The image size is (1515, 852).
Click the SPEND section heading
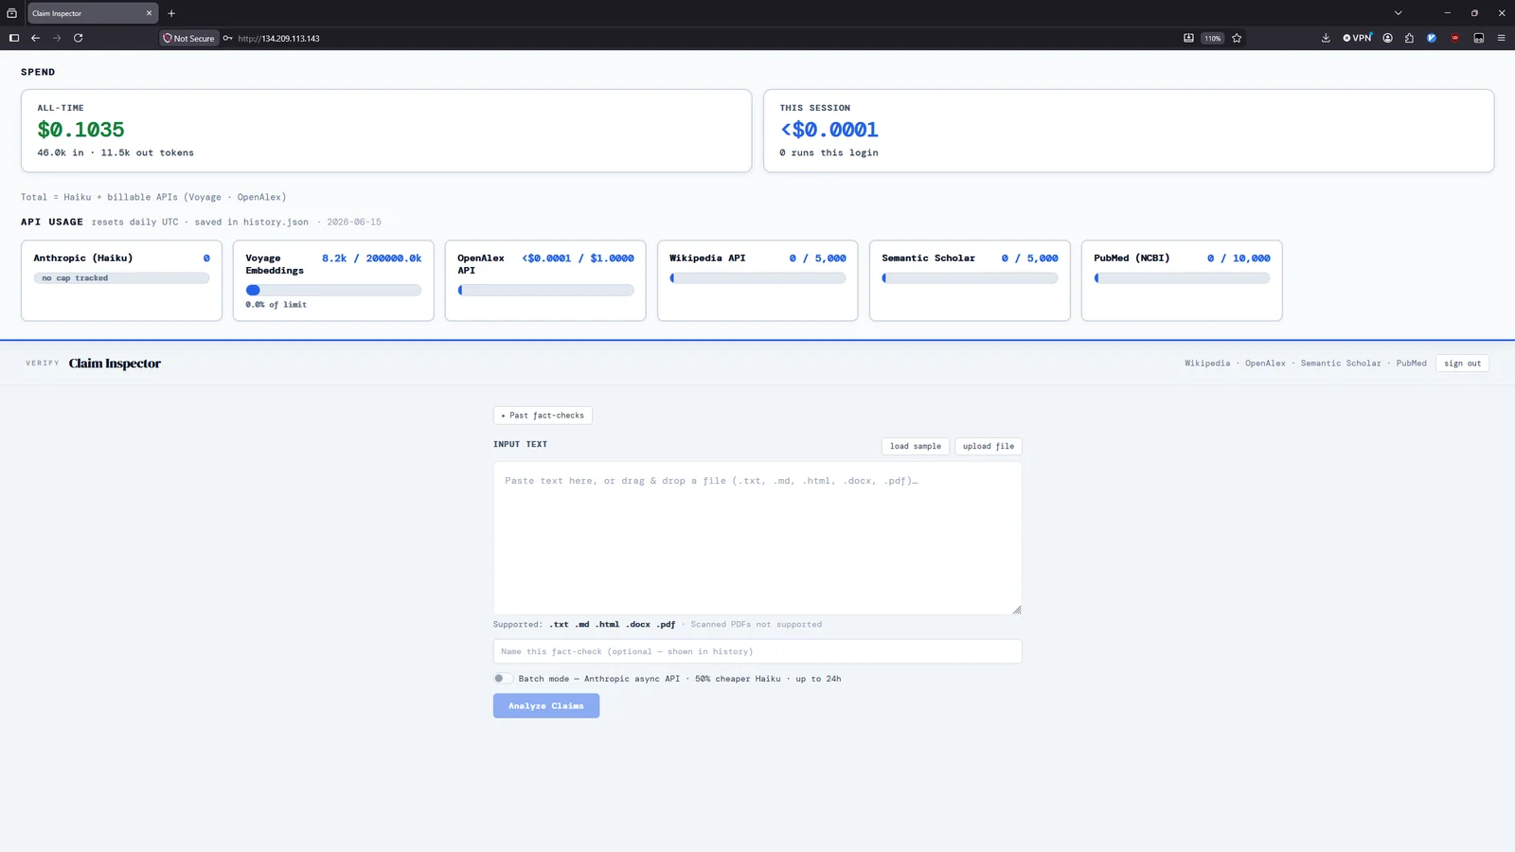38,72
